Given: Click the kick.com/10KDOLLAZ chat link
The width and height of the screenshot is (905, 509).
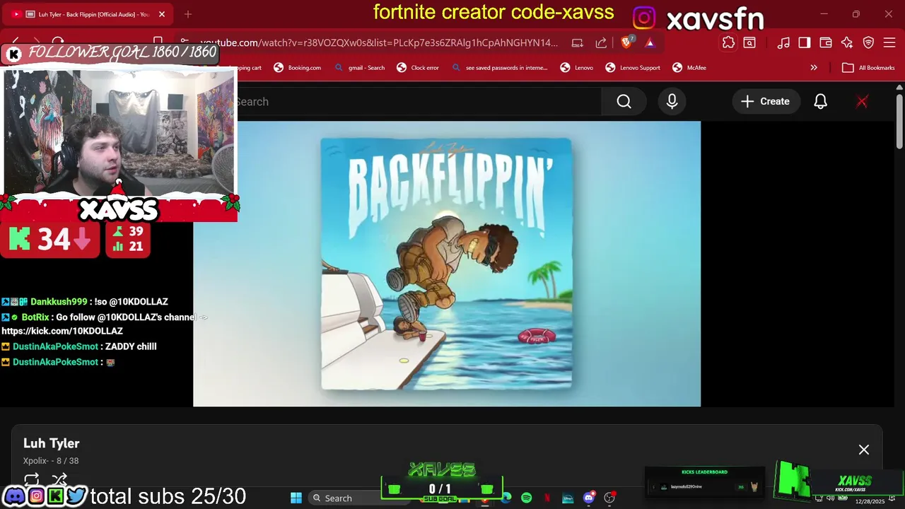Looking at the screenshot, I should click(62, 331).
